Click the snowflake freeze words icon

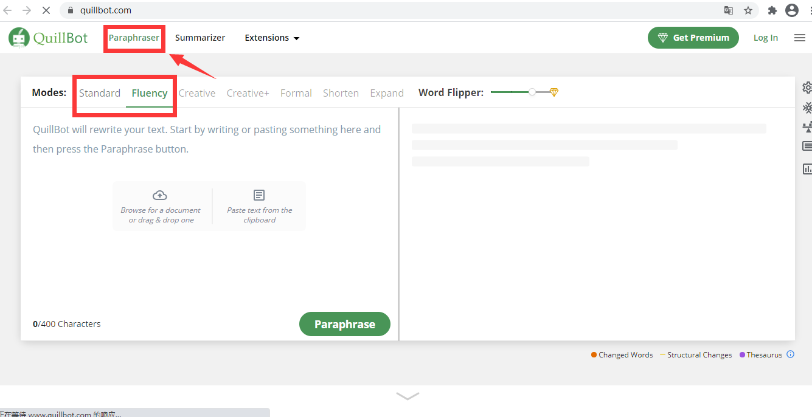(x=807, y=108)
